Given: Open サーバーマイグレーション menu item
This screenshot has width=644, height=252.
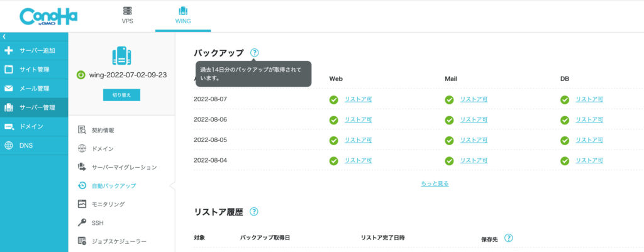Looking at the screenshot, I should (124, 167).
